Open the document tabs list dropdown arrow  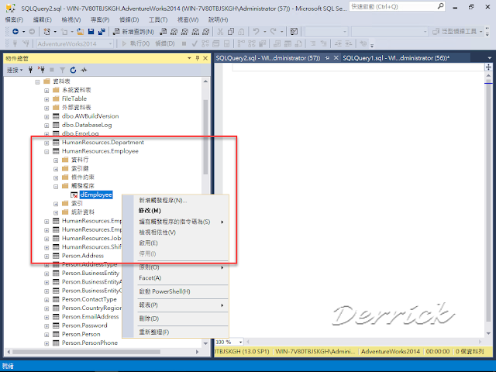[x=489, y=58]
